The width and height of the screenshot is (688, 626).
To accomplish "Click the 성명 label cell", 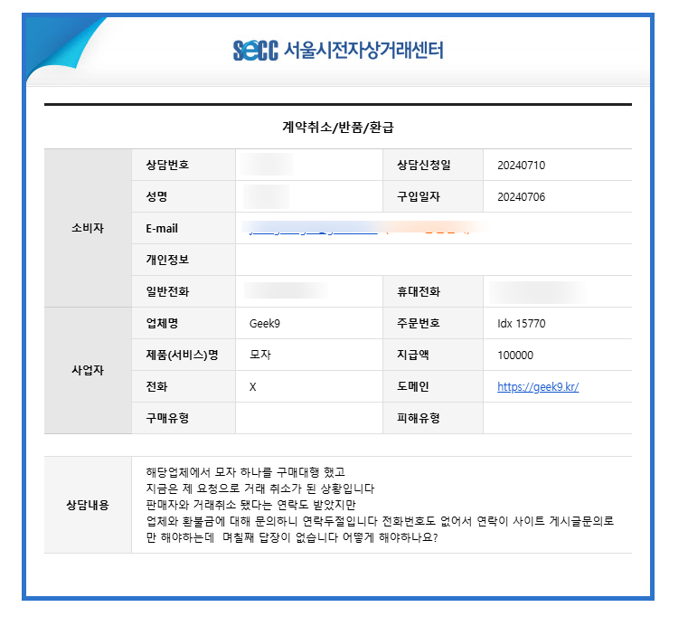I will coord(184,196).
